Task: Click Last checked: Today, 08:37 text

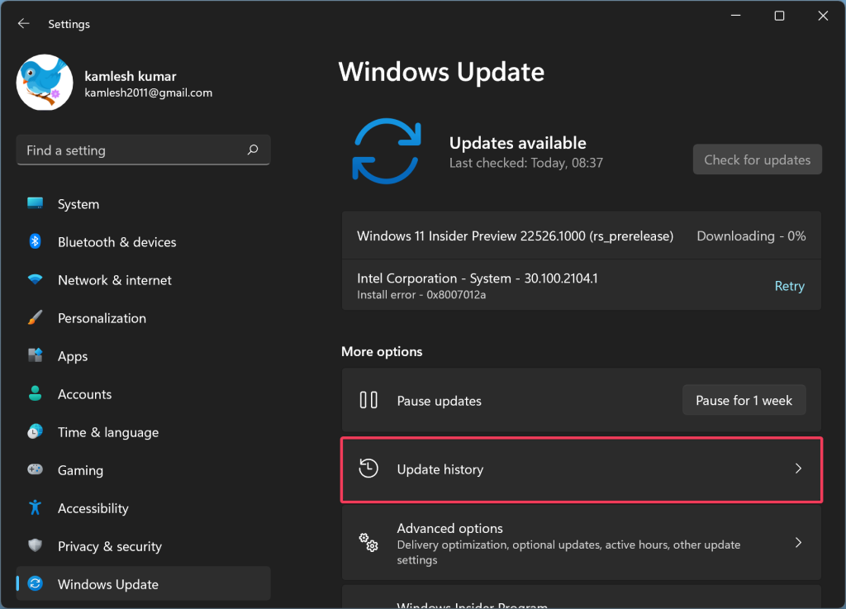Action: point(526,163)
